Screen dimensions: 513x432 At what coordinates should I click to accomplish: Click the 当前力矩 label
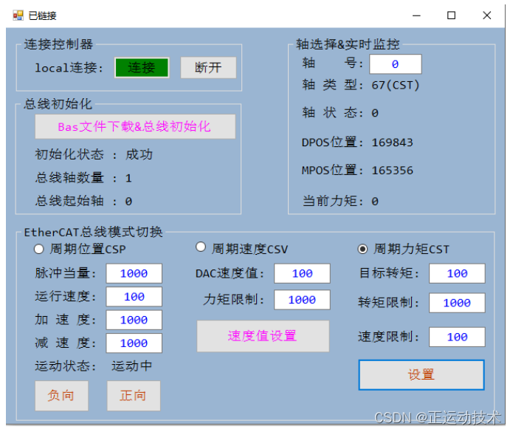pyautogui.click(x=333, y=202)
